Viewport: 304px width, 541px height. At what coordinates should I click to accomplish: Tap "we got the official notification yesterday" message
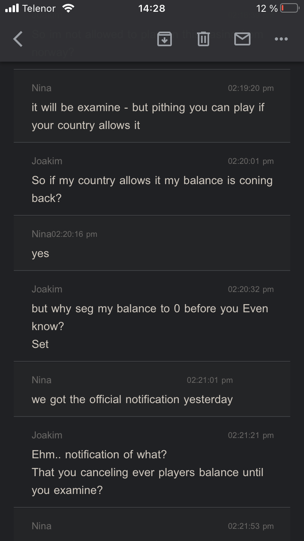[132, 399]
